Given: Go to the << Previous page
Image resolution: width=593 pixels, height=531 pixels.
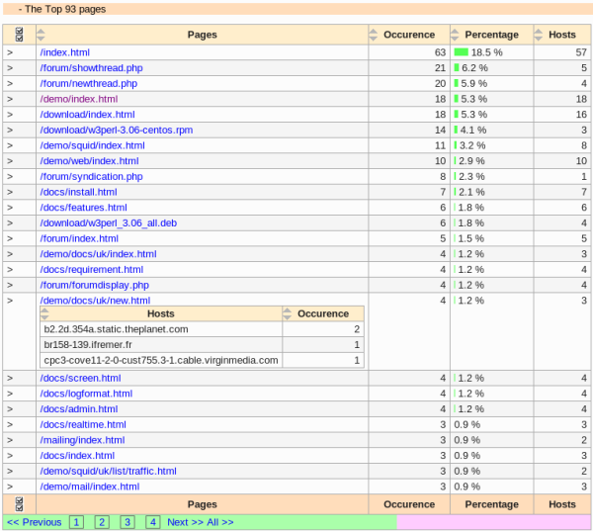Looking at the screenshot, I should [x=34, y=522].
